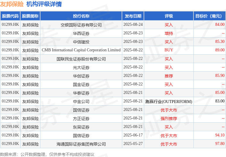Viewport: 226px width, 157px height.
Task: Click 中金公司 cell
Action: tap(81, 102)
